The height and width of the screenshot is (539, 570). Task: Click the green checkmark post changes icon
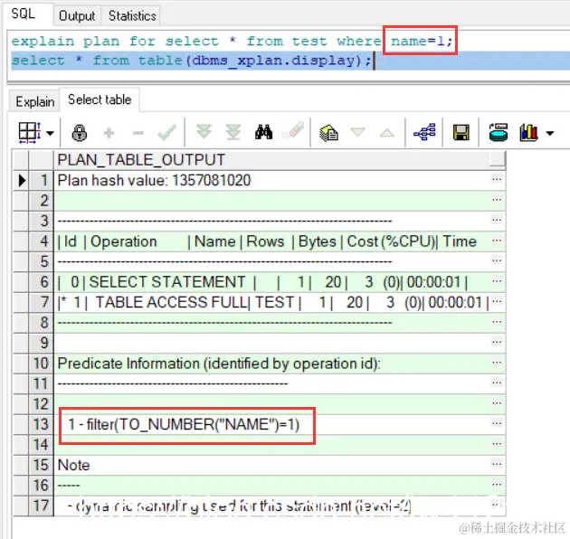(x=166, y=132)
